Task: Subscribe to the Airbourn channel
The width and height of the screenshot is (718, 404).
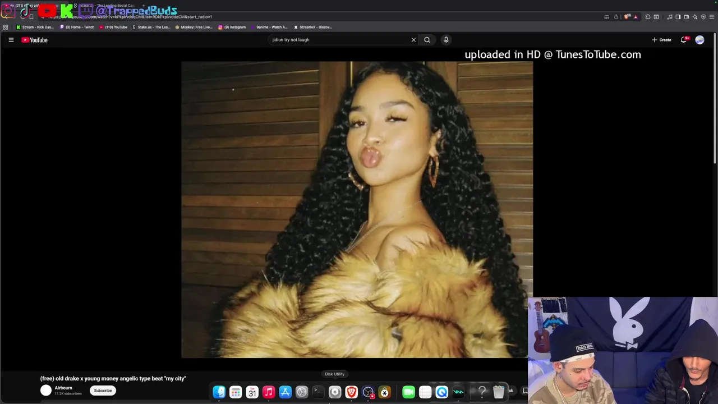Action: (x=103, y=391)
